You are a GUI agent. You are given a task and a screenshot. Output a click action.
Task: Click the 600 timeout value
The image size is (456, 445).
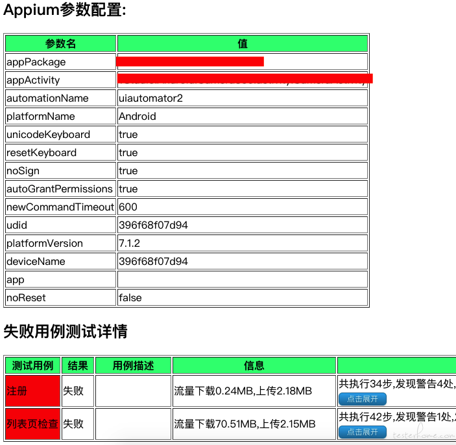243,207
